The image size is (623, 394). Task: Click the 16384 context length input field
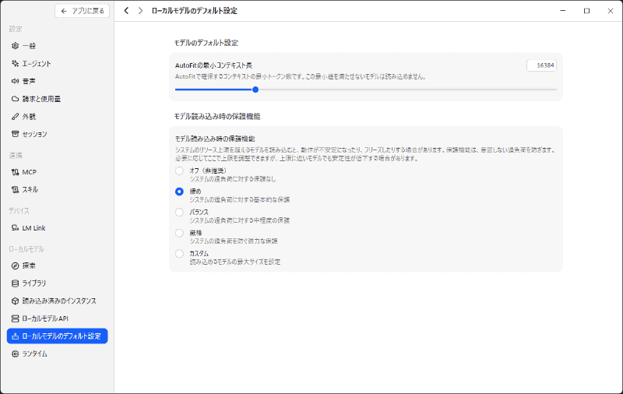(541, 65)
